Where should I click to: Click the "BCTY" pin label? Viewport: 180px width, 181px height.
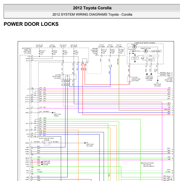(x=27, y=98)
